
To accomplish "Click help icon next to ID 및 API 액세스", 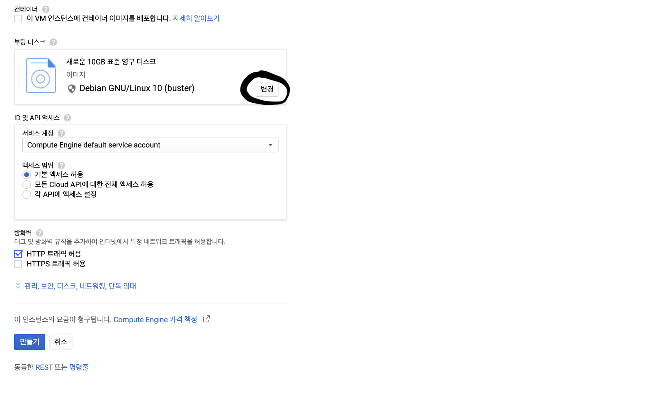I will 67,118.
